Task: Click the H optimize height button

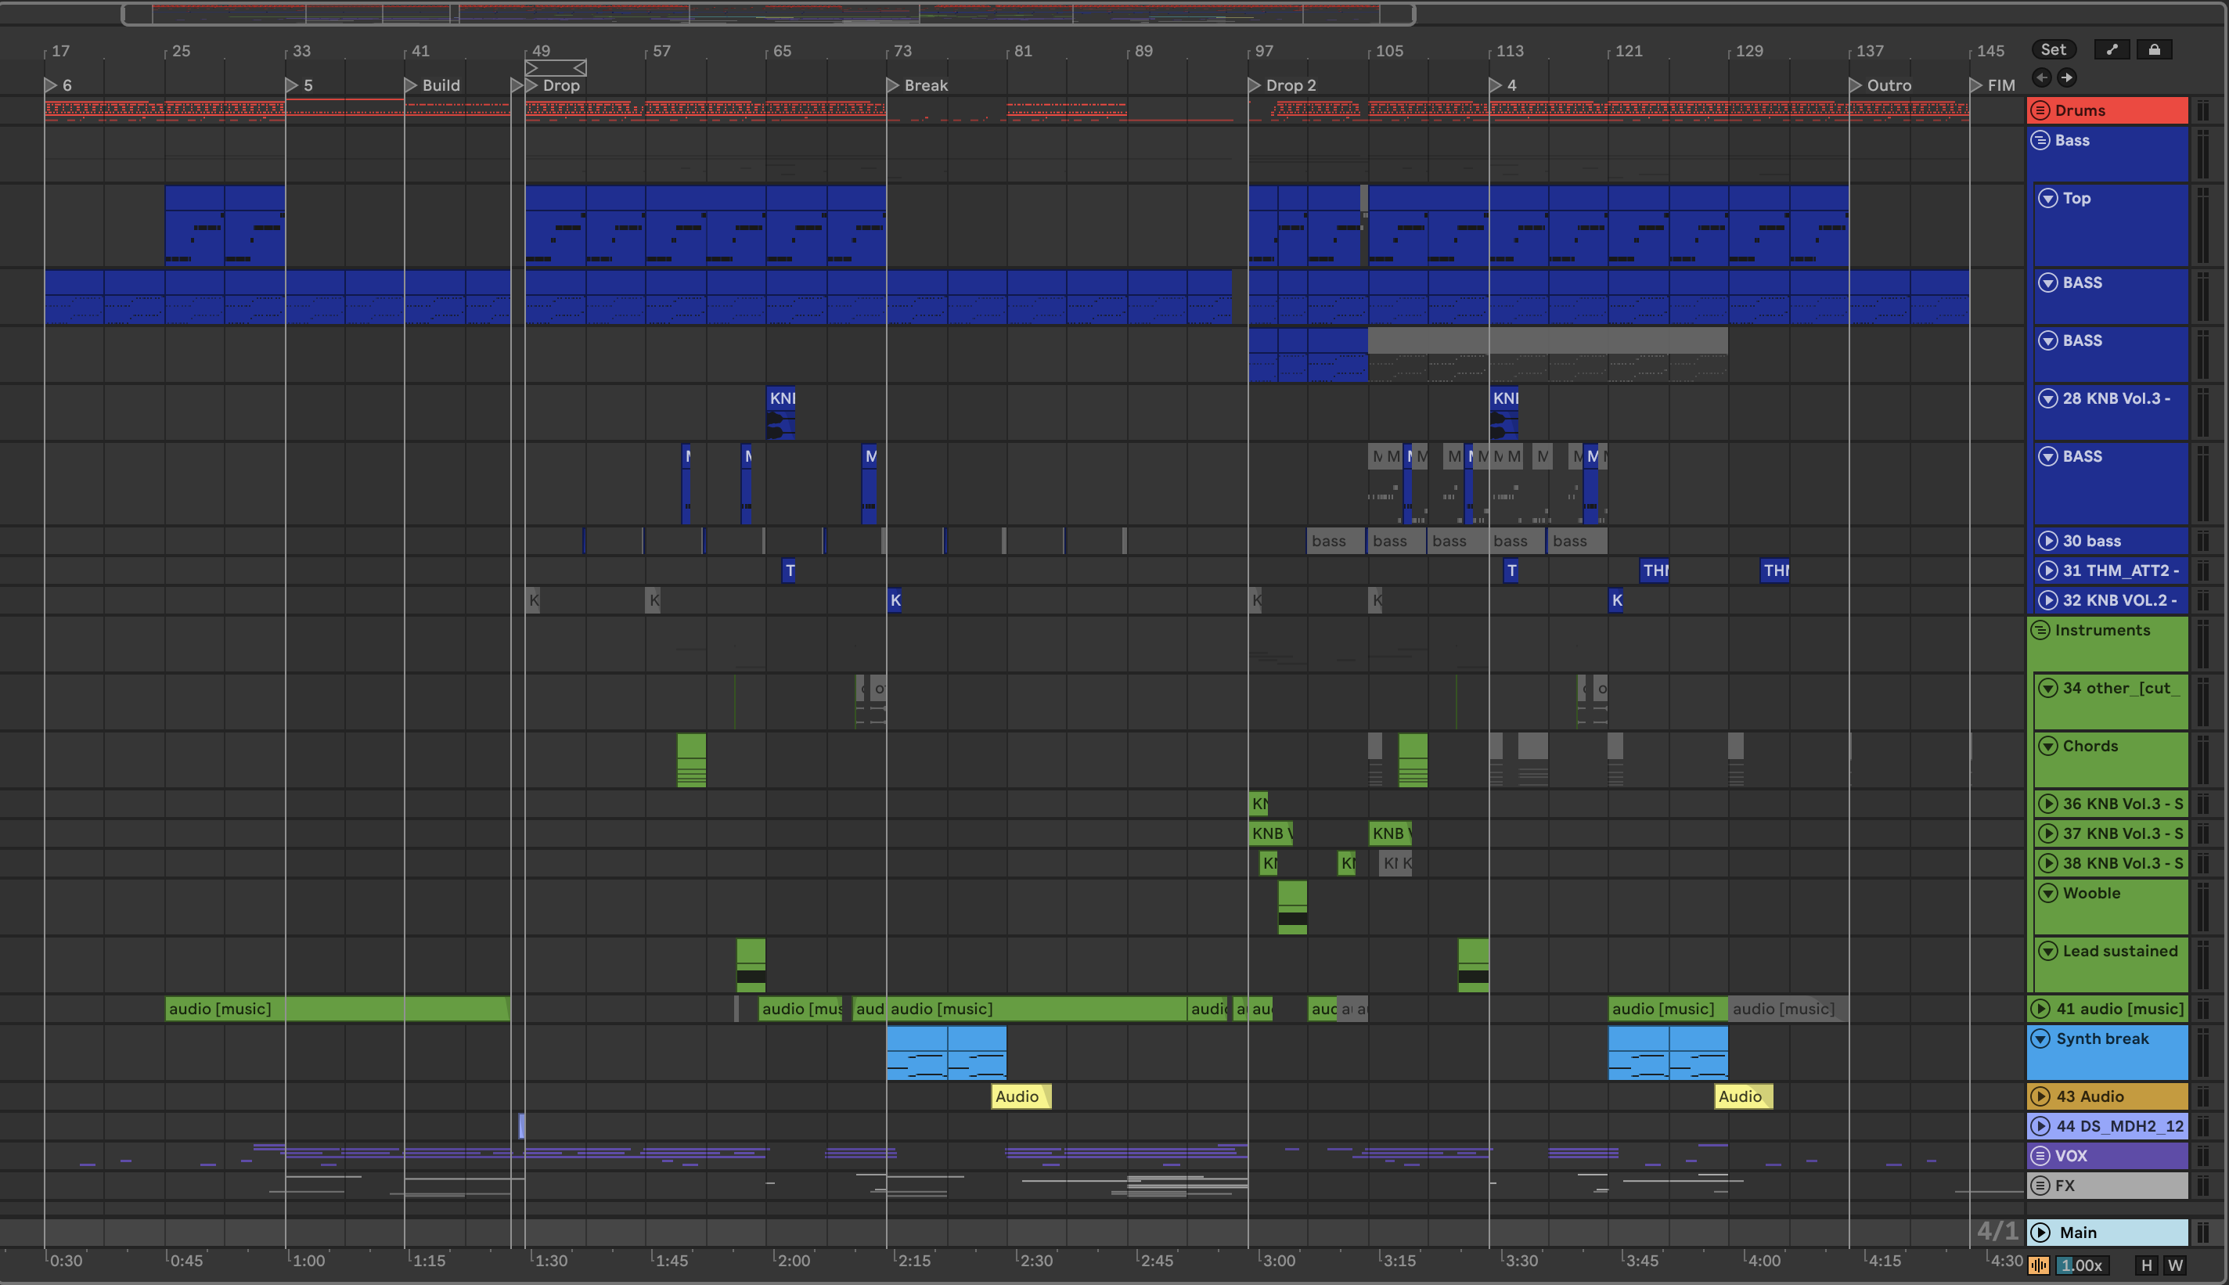Action: 2147,1265
